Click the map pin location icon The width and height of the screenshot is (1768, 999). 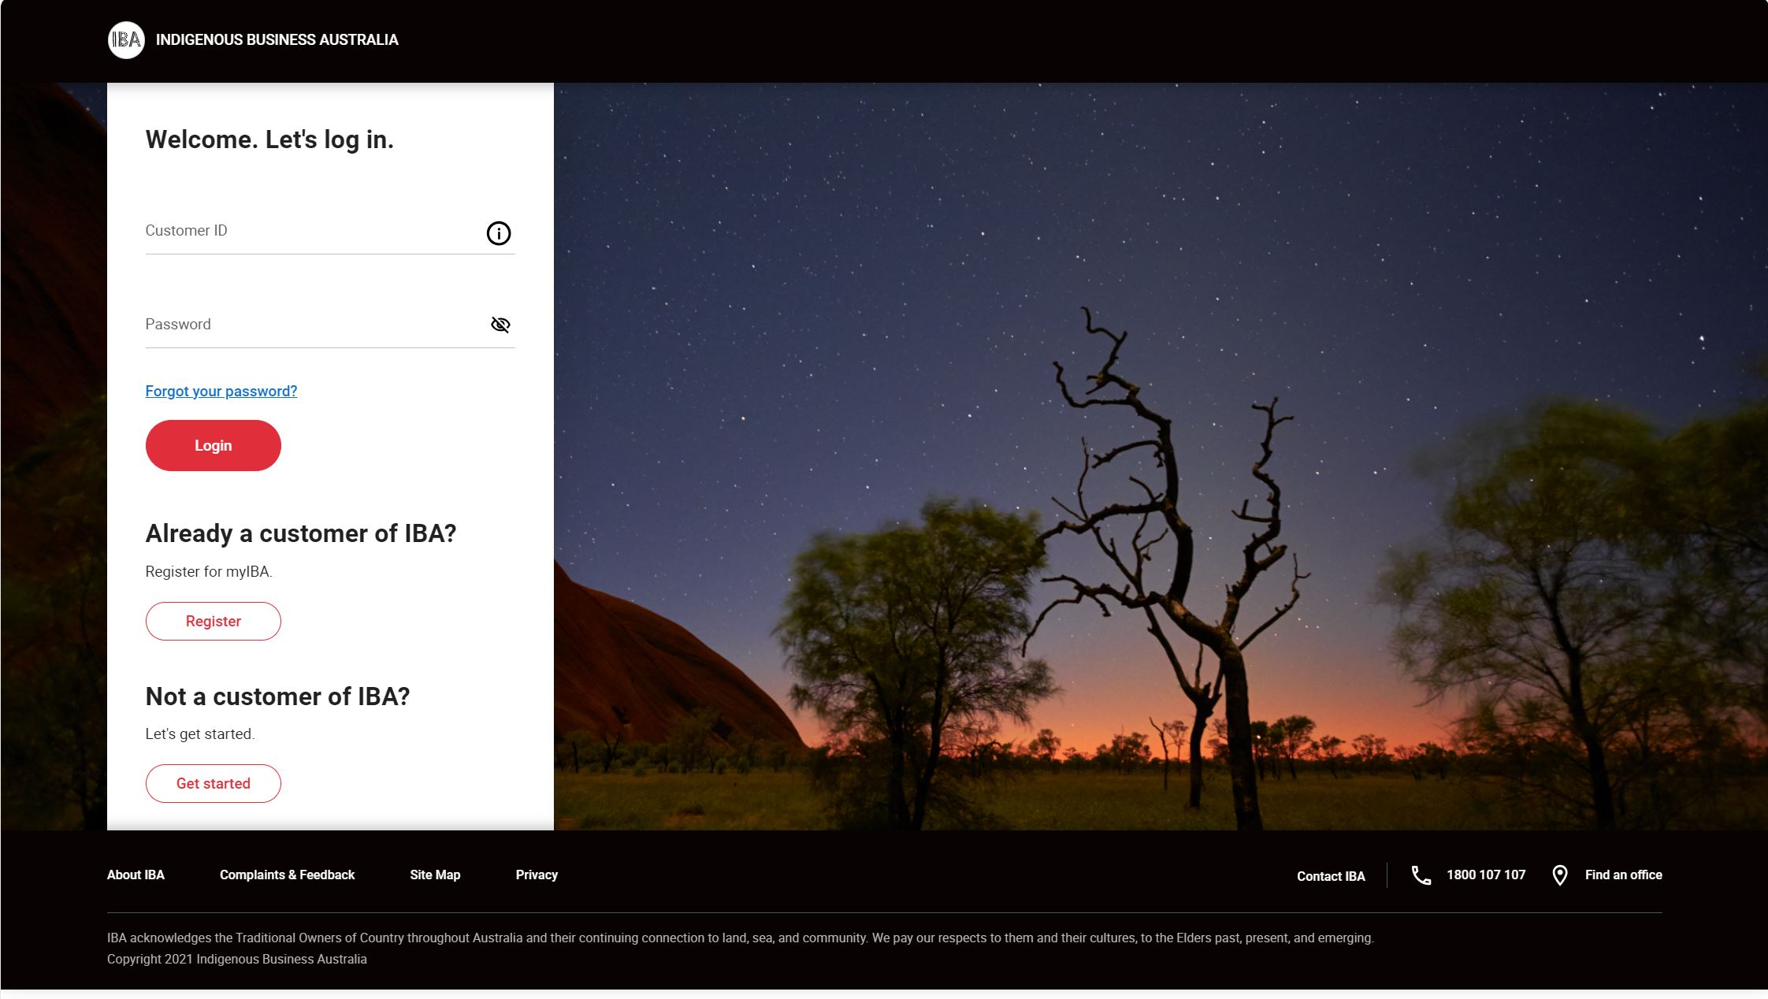[1559, 875]
